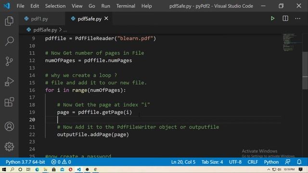Click the 'for i in range' statement

click(86, 90)
